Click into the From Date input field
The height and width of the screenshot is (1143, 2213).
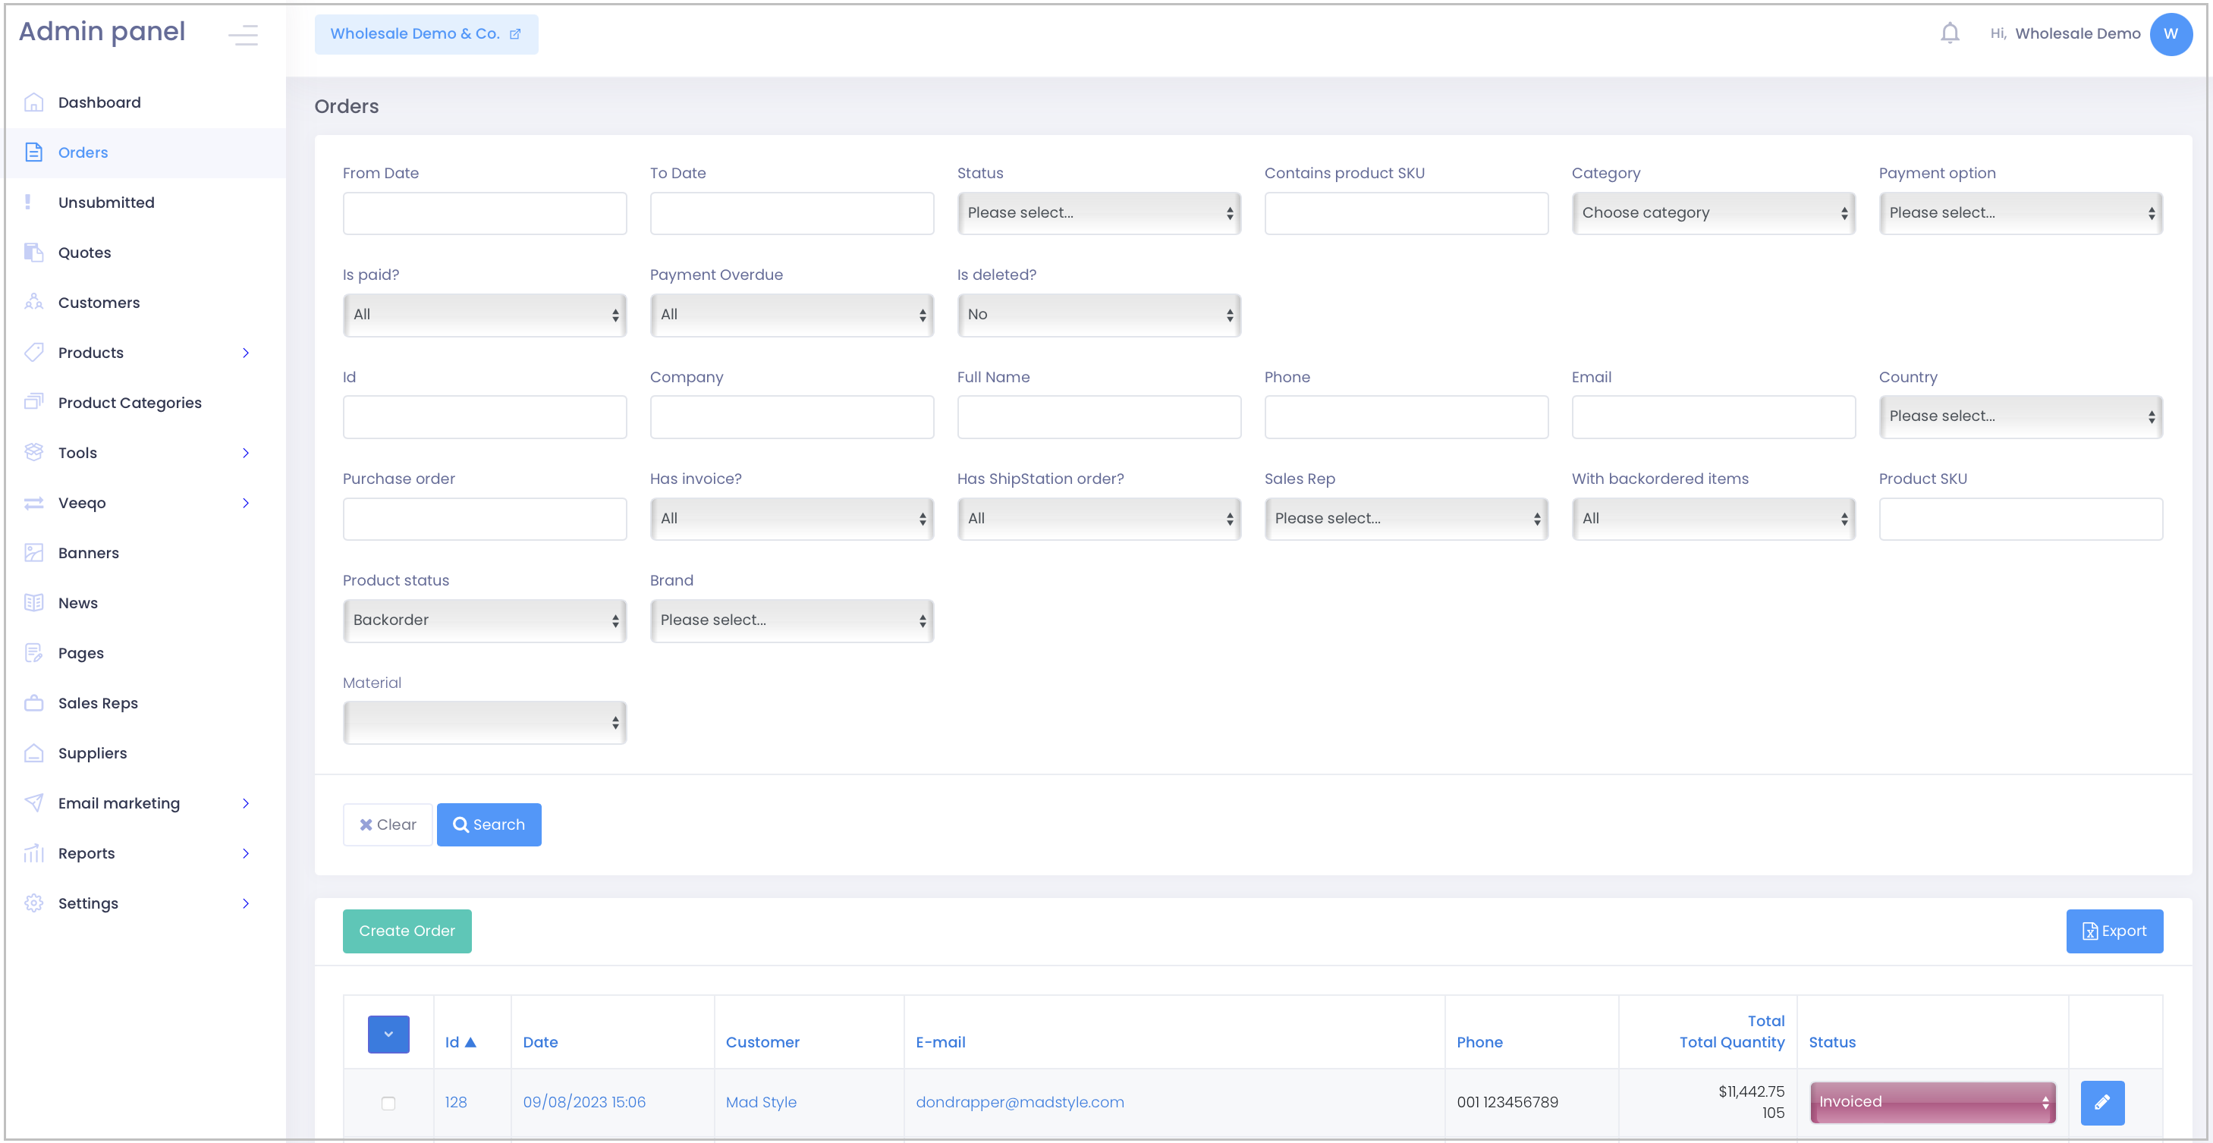coord(484,213)
